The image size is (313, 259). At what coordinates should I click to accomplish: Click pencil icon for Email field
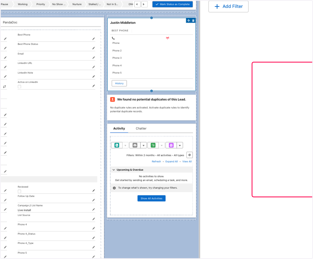pyautogui.click(x=93, y=58)
